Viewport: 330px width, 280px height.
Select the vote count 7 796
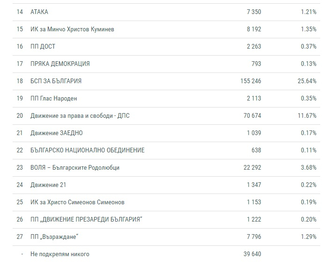pos(254,237)
